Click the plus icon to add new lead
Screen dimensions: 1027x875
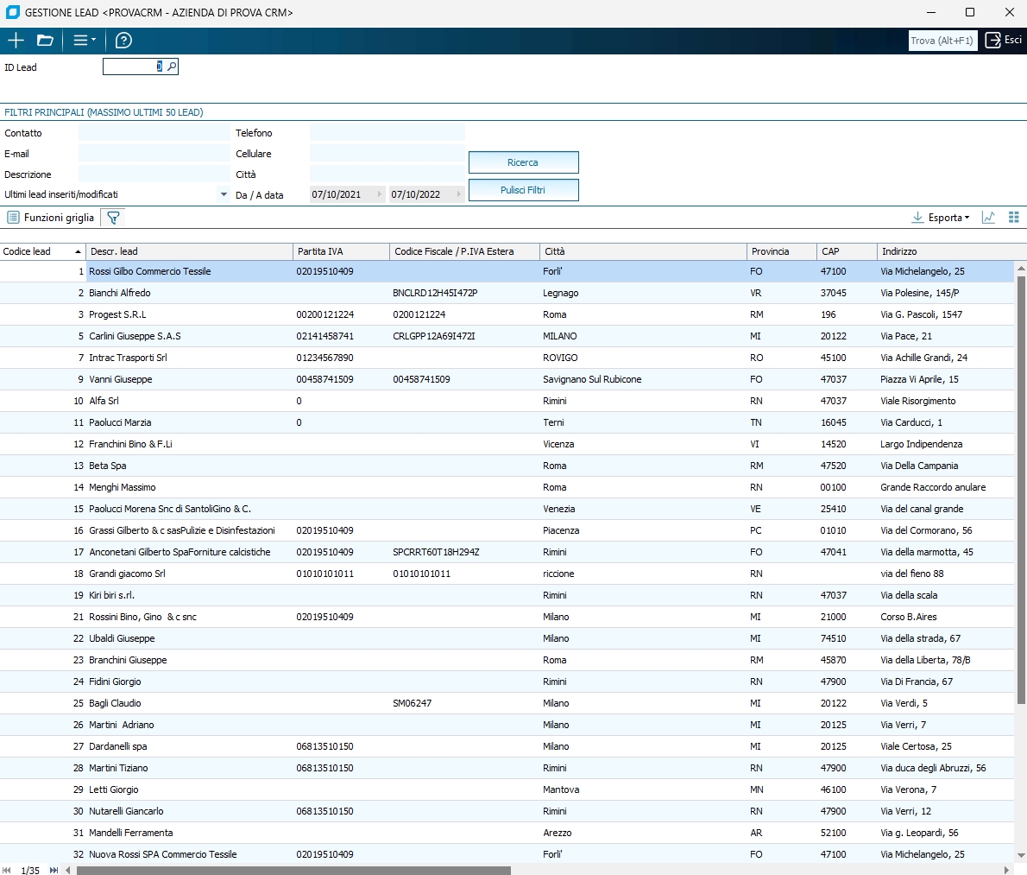pos(16,41)
